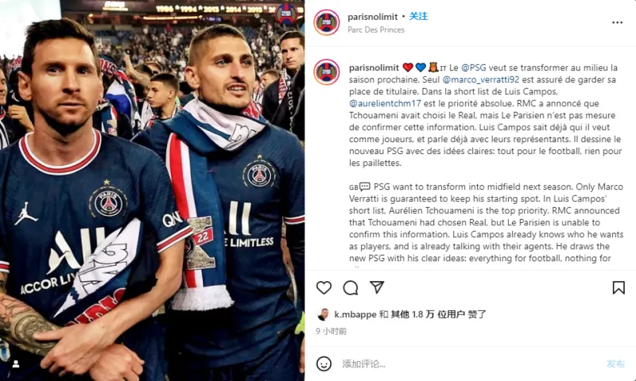
Task: Follow parisnolimit using the 关注 button
Action: pos(418,16)
